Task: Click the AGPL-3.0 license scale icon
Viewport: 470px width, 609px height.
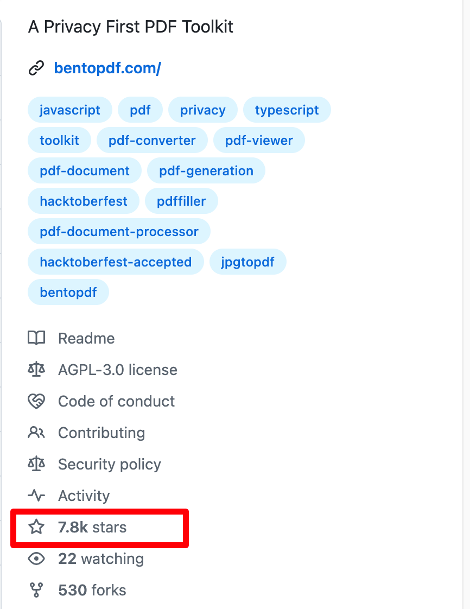Action: coord(36,370)
